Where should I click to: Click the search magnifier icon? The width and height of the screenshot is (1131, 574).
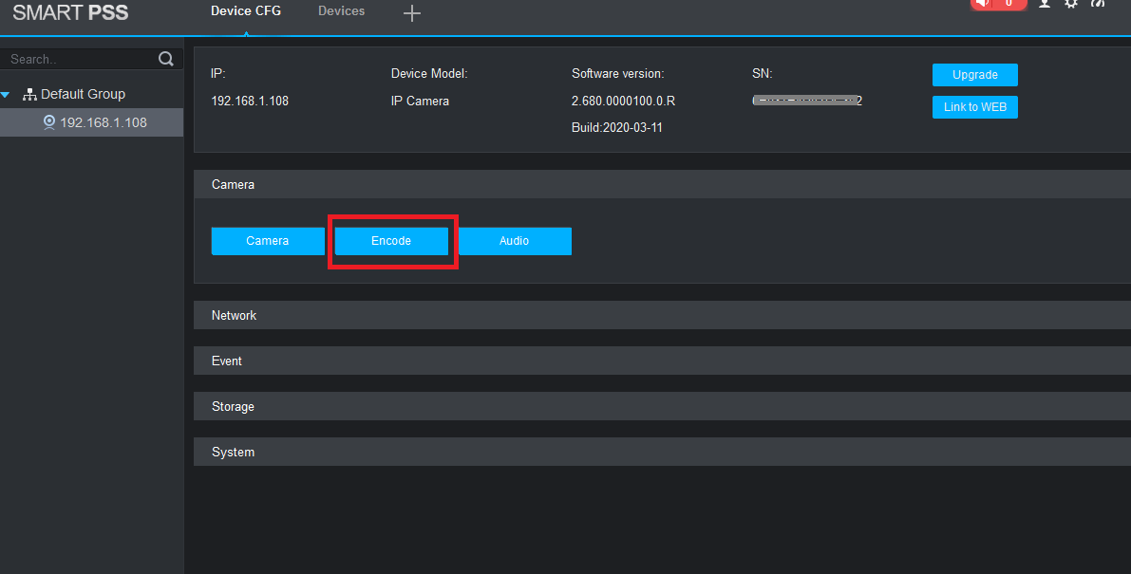(x=166, y=59)
